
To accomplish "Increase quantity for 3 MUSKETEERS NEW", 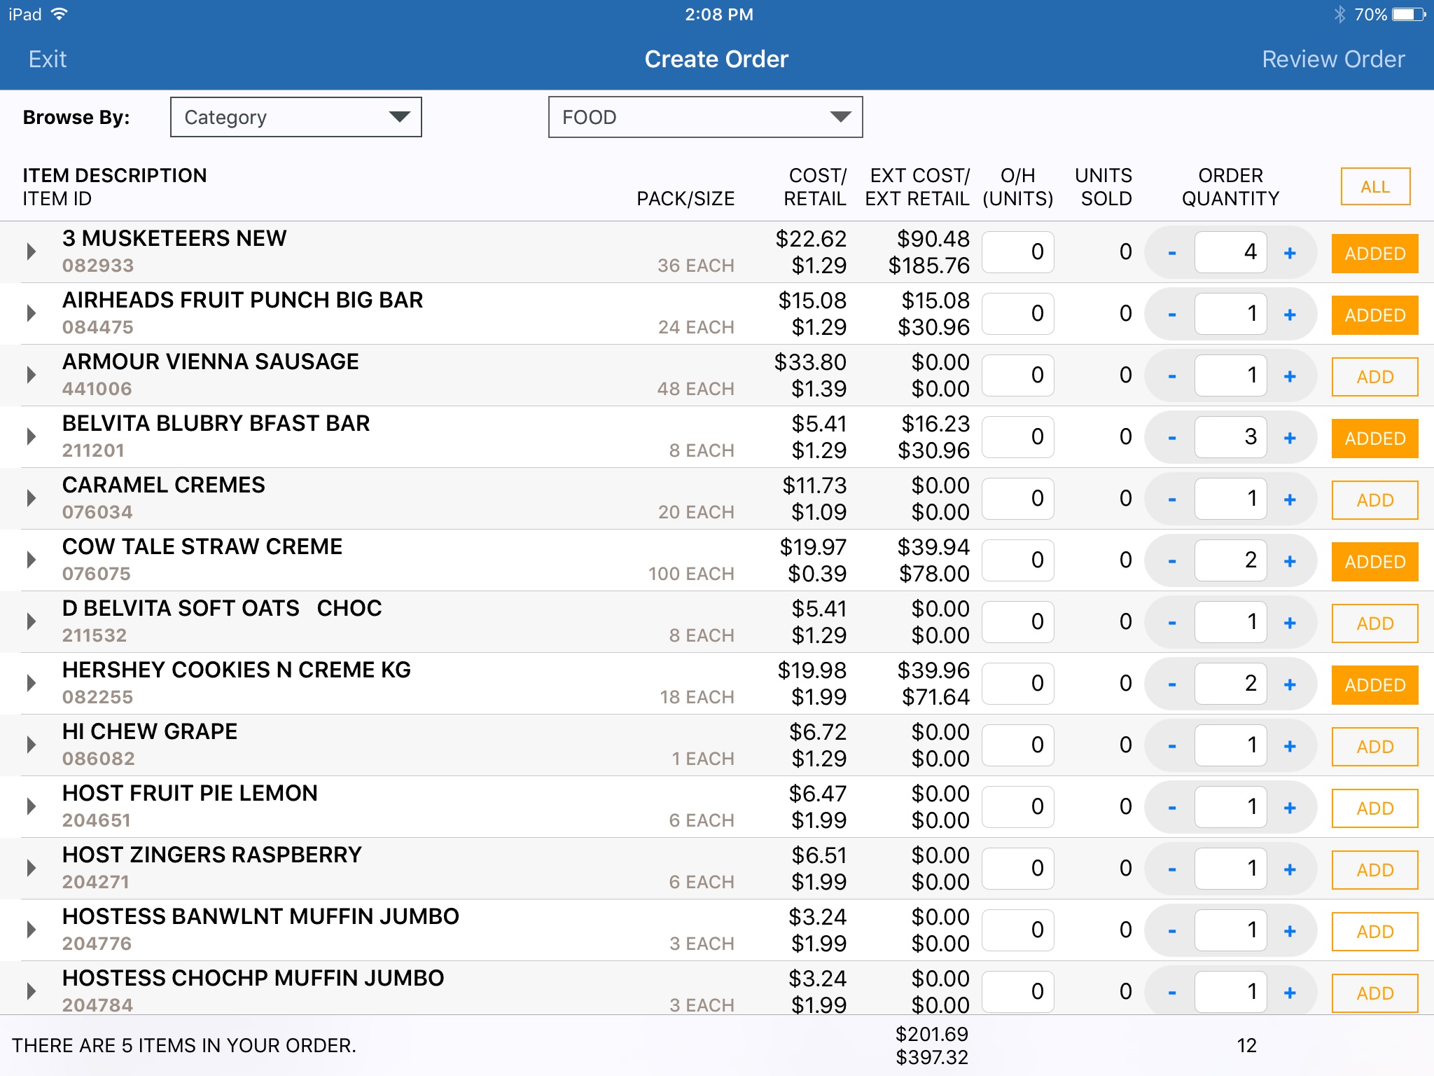I will (1290, 253).
